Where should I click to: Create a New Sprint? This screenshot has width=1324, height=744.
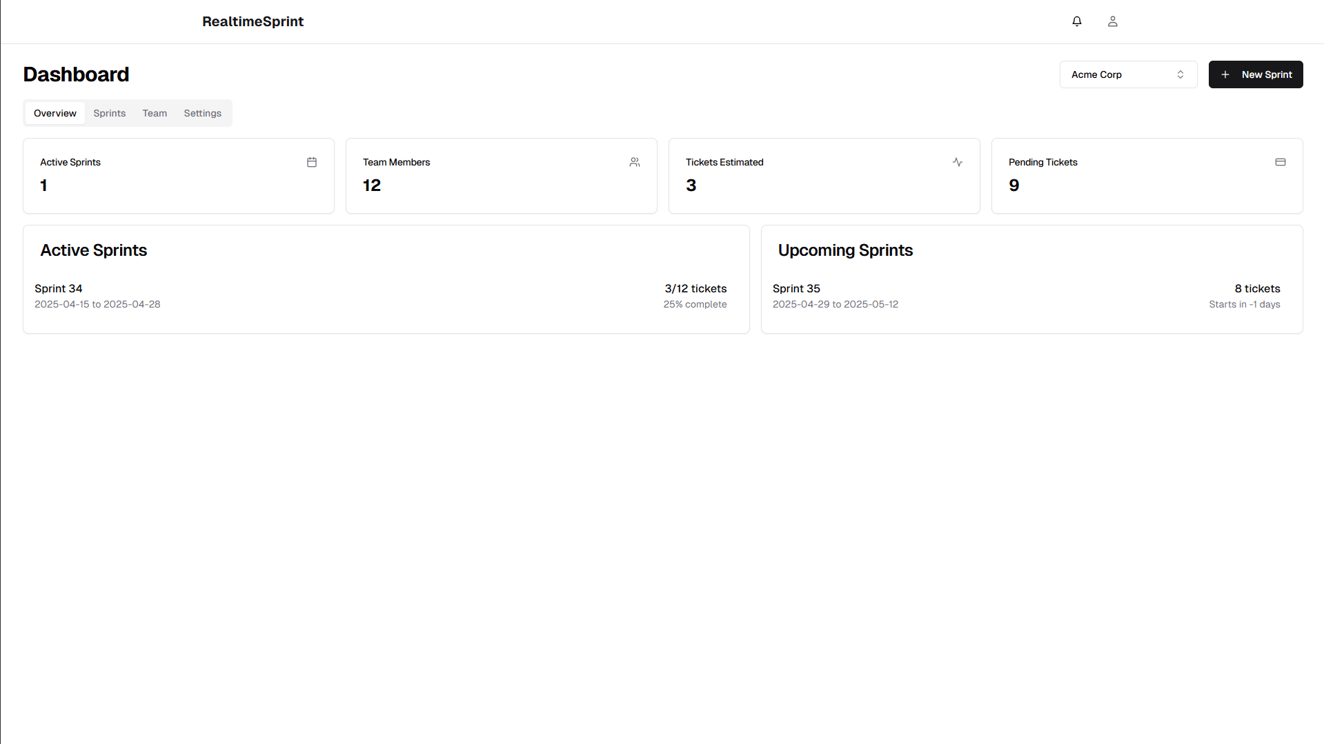[x=1256, y=74]
